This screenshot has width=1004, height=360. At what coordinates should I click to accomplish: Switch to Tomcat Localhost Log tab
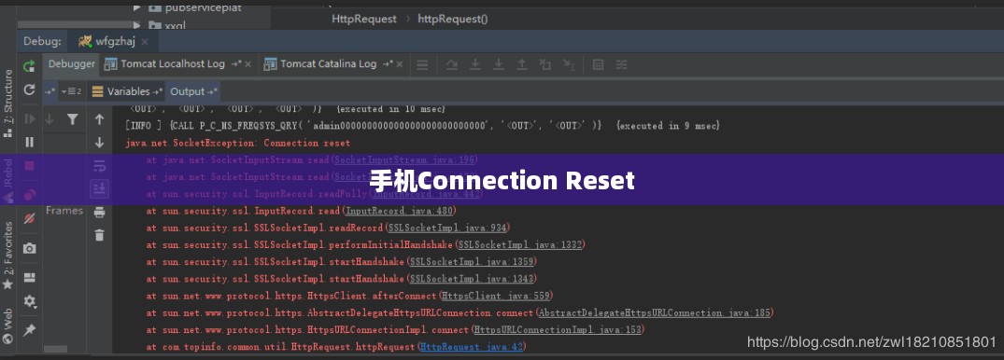[x=172, y=64]
